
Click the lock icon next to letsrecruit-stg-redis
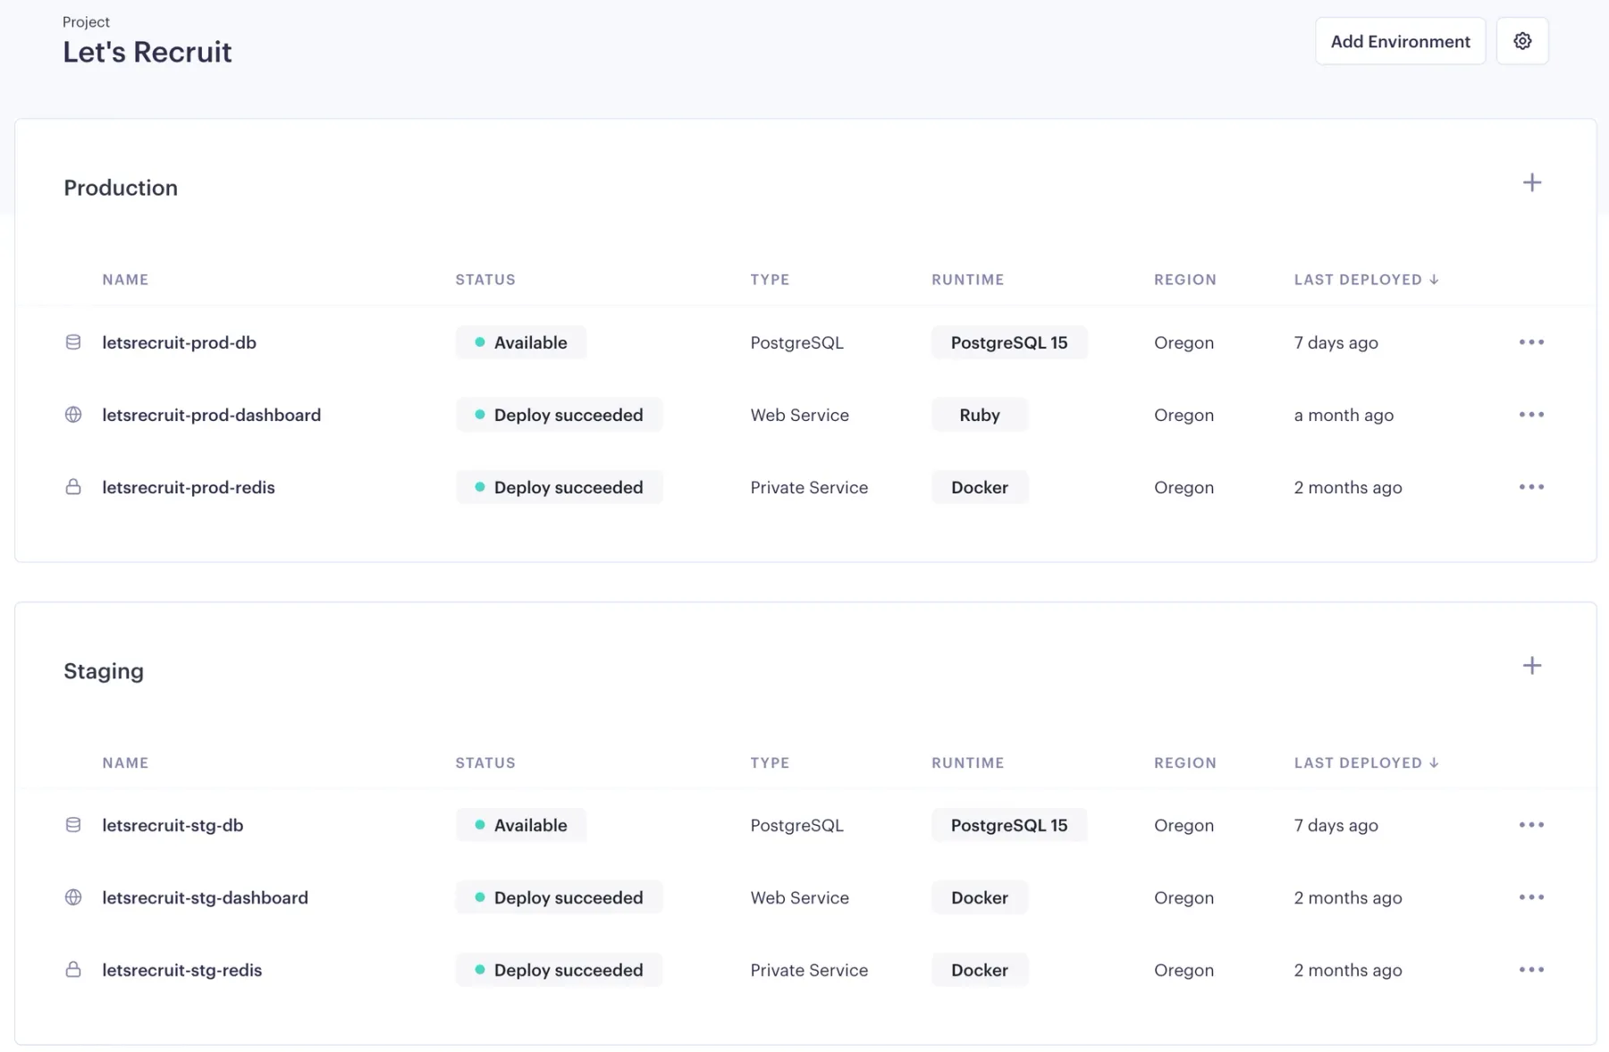[x=73, y=970]
